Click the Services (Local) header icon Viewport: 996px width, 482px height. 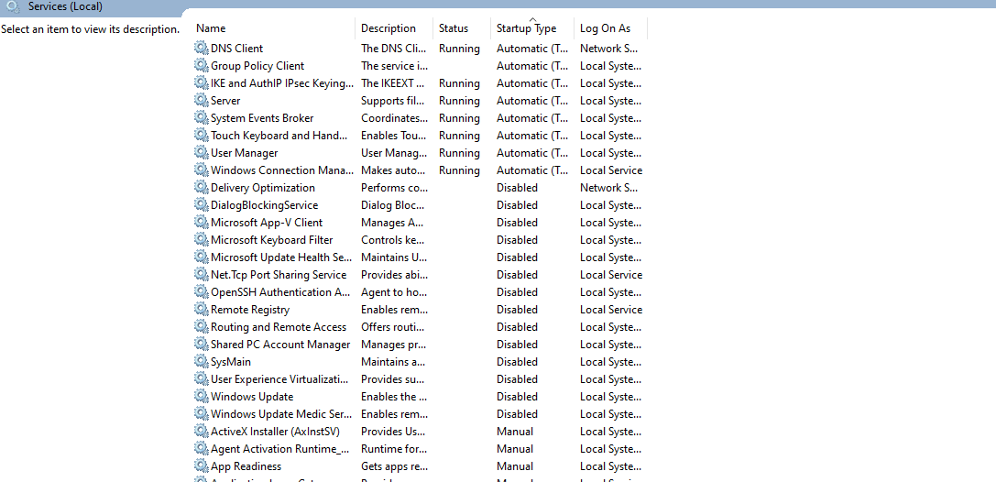(13, 7)
